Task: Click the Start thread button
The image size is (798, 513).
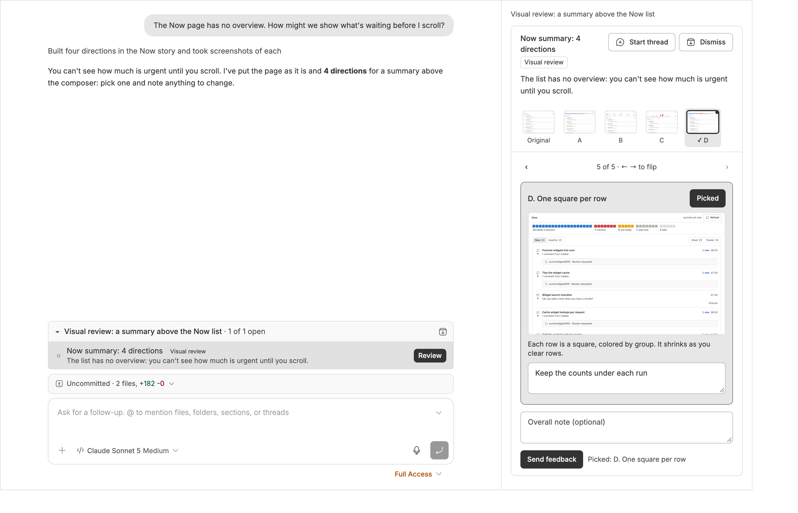Action: click(642, 42)
